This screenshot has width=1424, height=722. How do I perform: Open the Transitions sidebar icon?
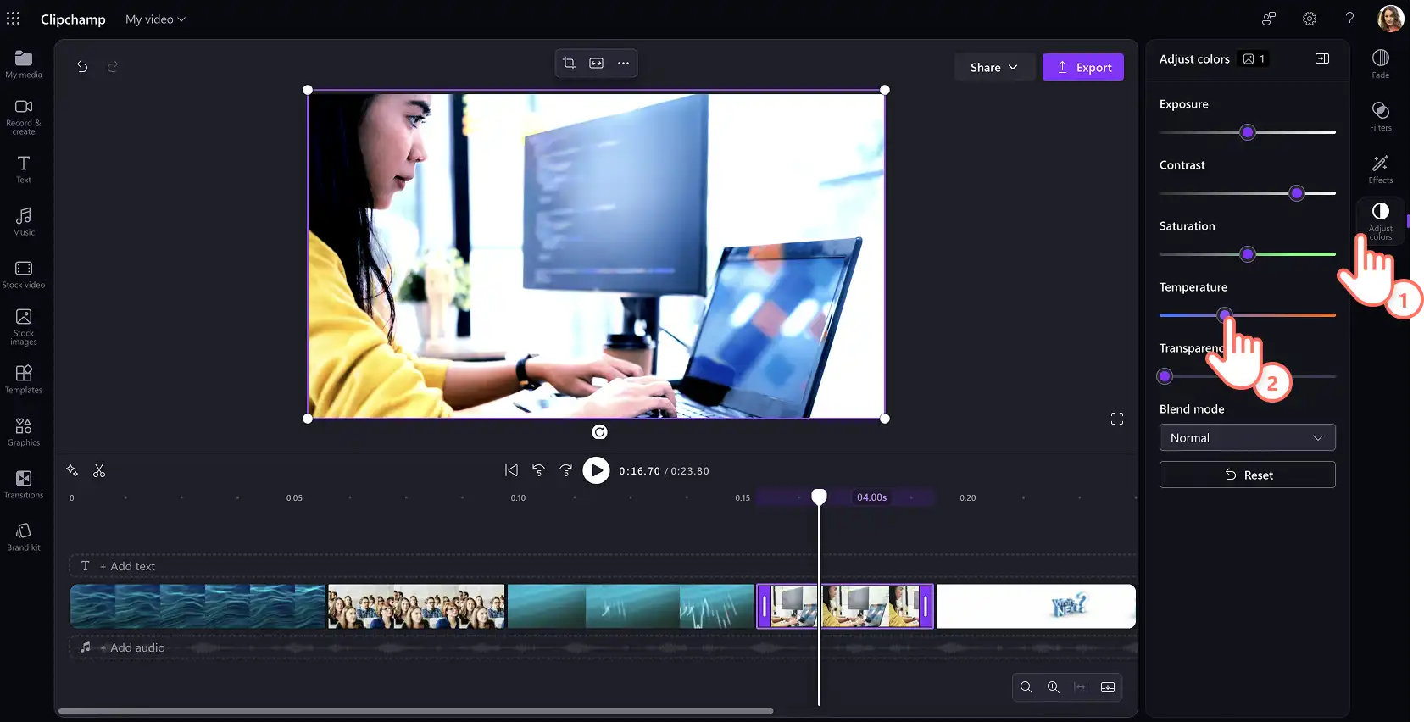(x=24, y=484)
